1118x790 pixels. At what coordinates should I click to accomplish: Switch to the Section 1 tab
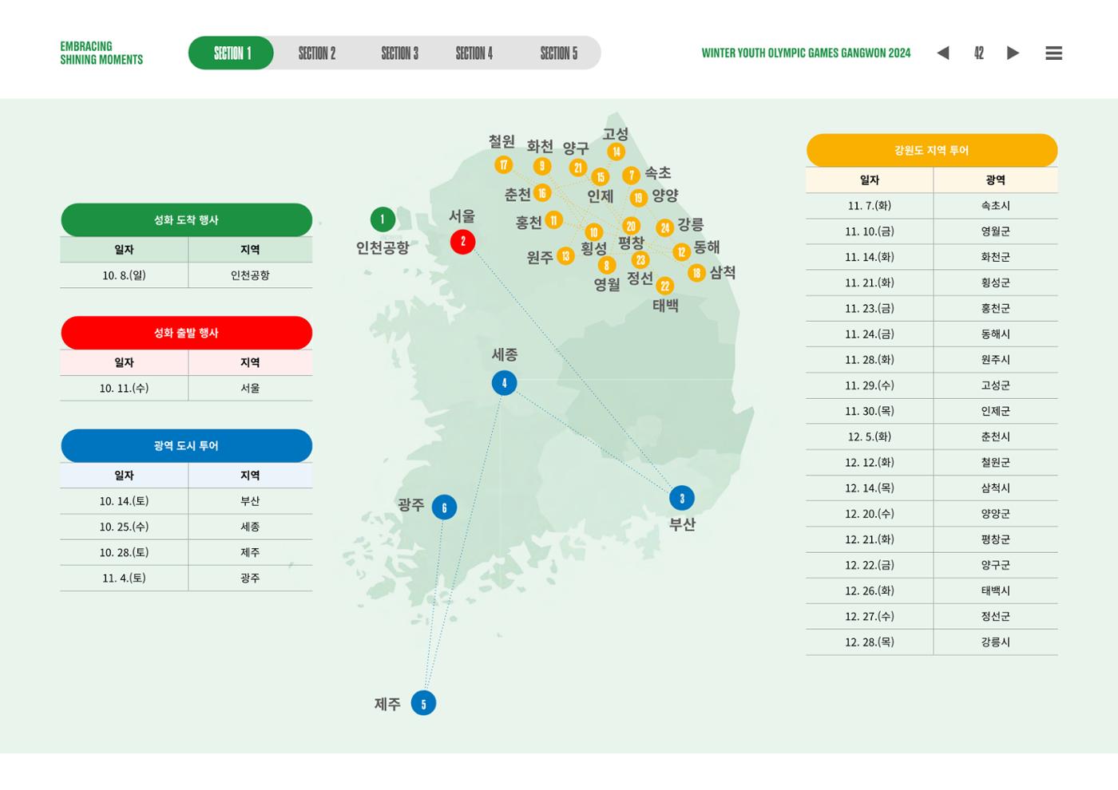pos(232,53)
